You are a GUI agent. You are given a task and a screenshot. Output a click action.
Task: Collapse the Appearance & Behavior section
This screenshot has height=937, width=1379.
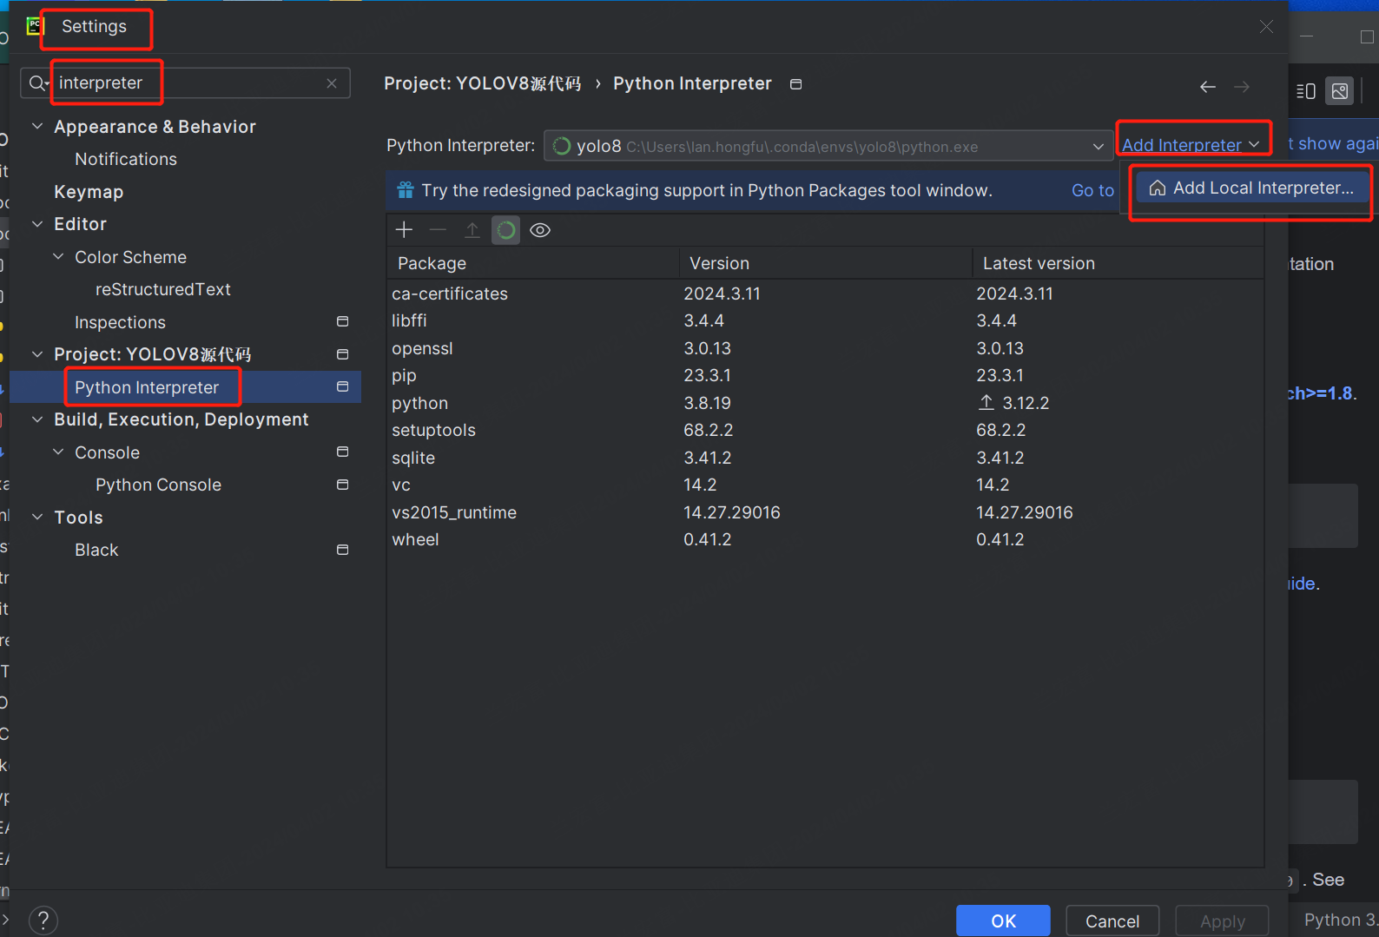pyautogui.click(x=37, y=127)
